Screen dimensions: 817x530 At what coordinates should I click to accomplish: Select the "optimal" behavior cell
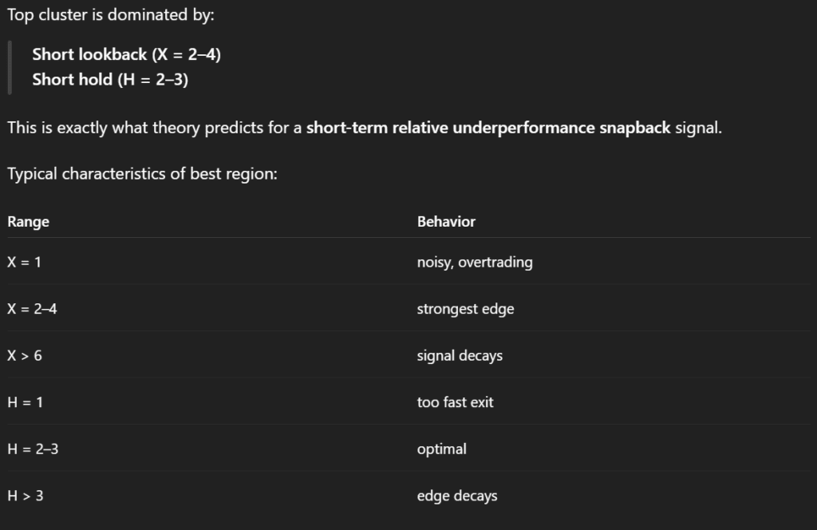[x=441, y=449]
